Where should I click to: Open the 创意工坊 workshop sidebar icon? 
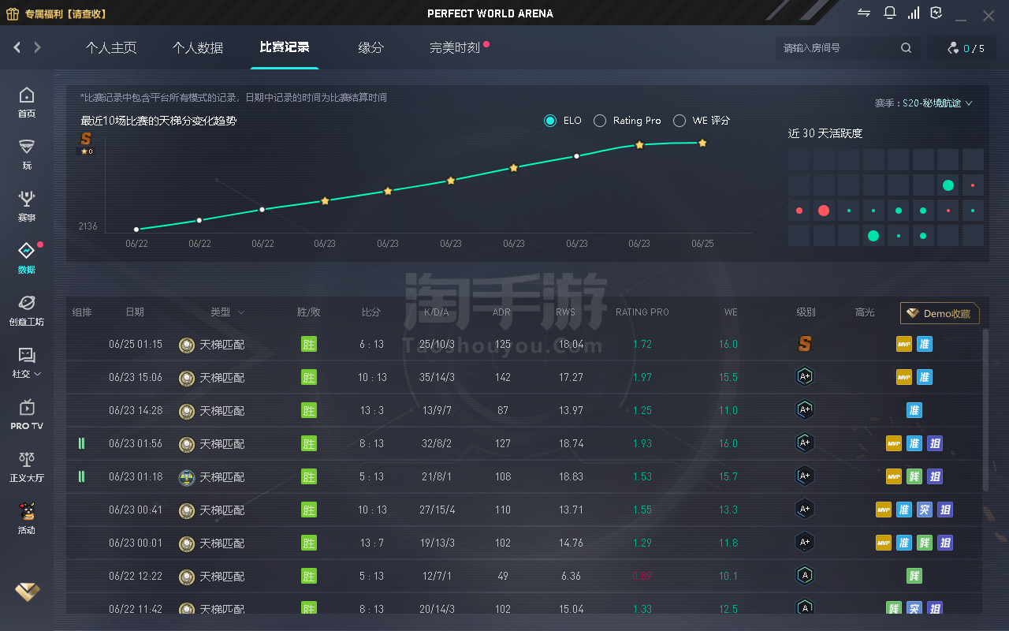click(27, 303)
